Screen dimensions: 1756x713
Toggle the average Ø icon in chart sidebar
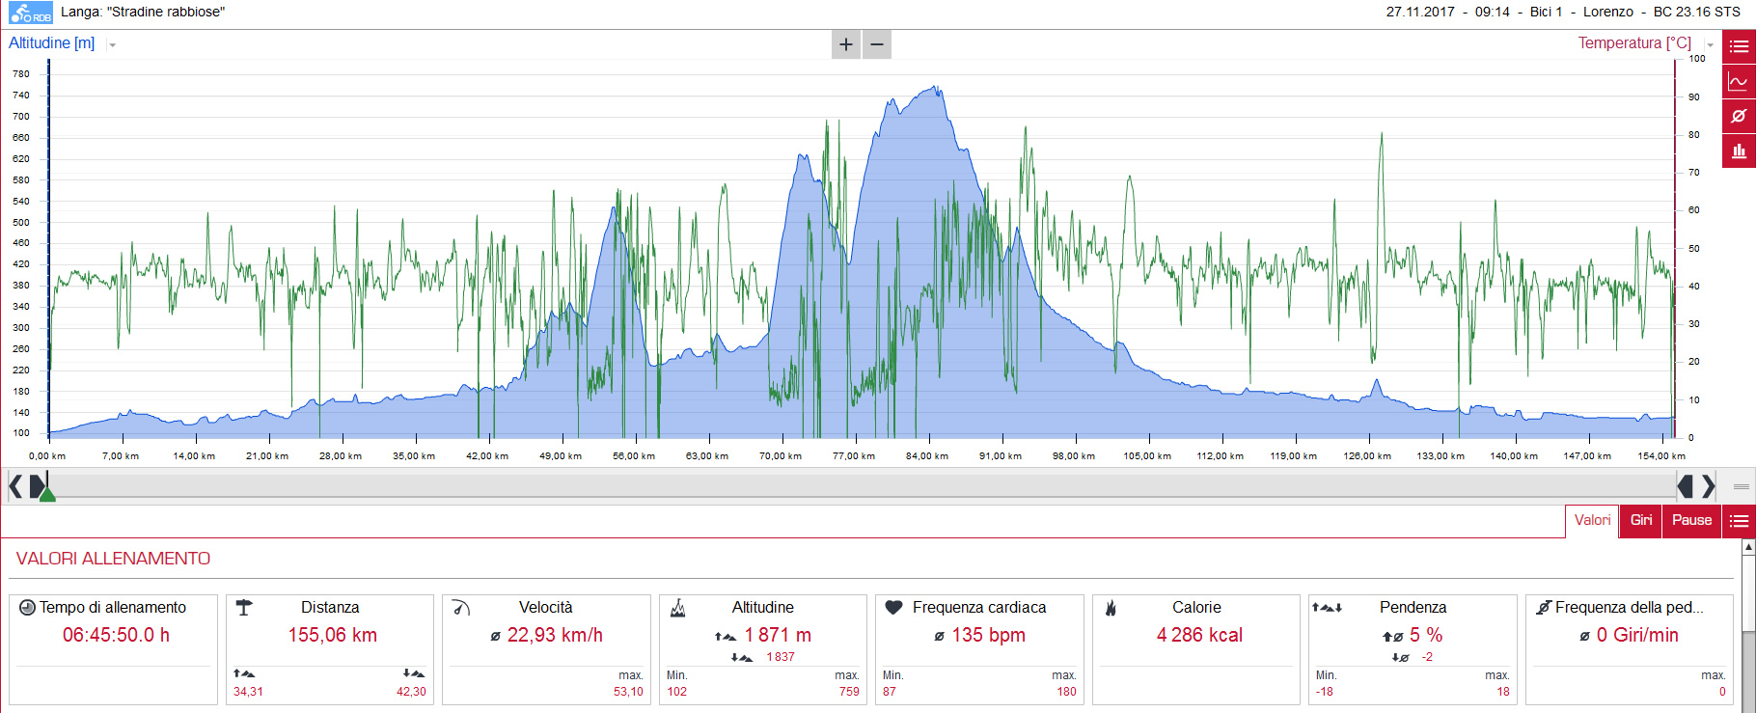[x=1739, y=117]
